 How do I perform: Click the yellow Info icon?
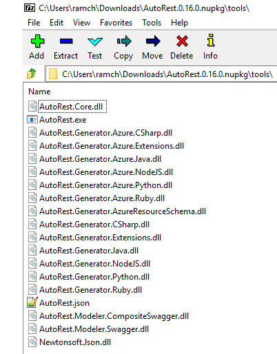pos(211,40)
